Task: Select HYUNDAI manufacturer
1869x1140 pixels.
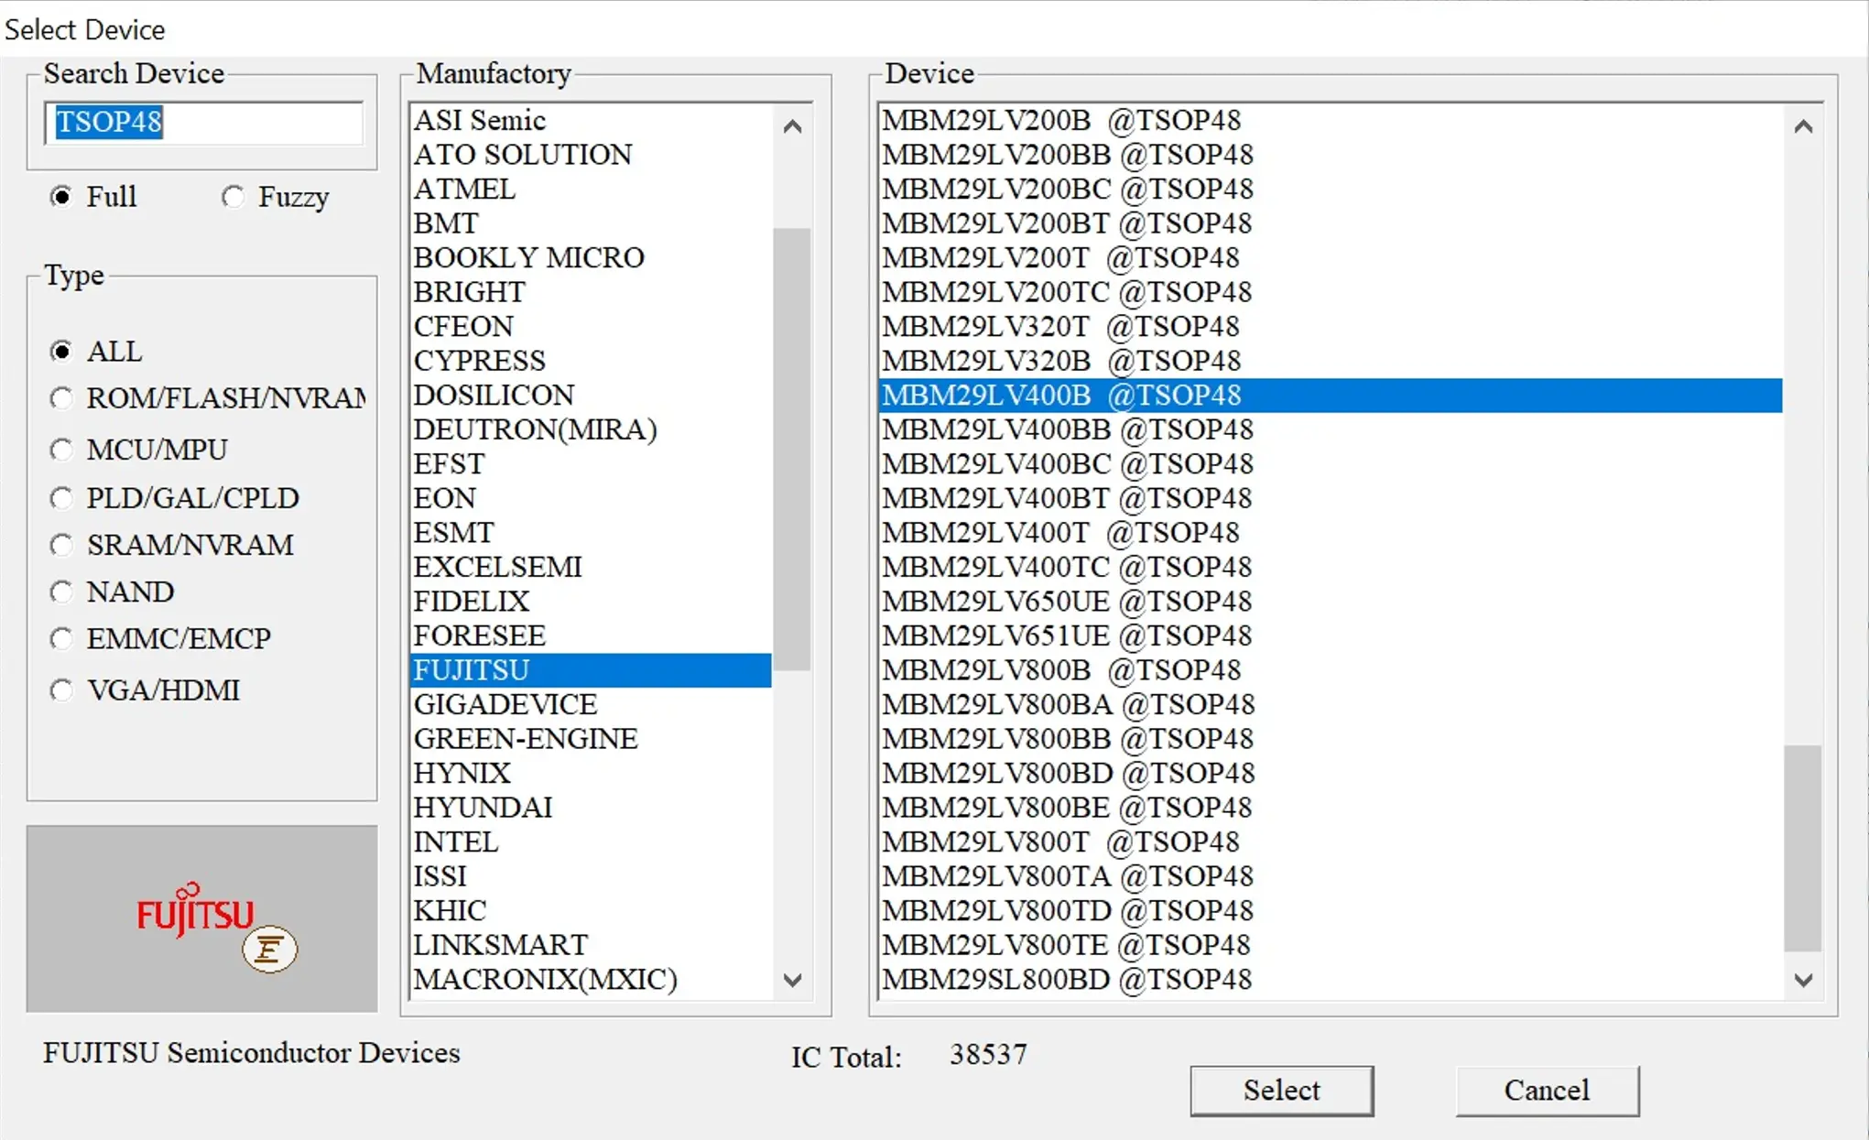Action: 591,808
